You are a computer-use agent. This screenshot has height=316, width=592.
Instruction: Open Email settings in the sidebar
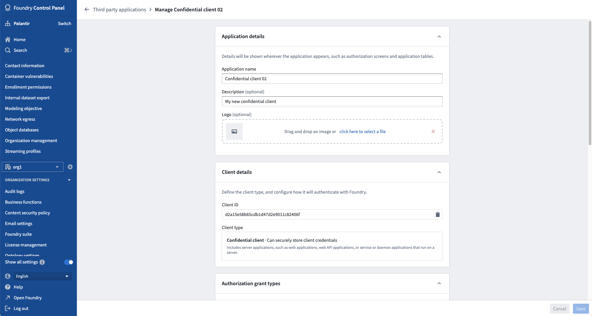point(19,223)
